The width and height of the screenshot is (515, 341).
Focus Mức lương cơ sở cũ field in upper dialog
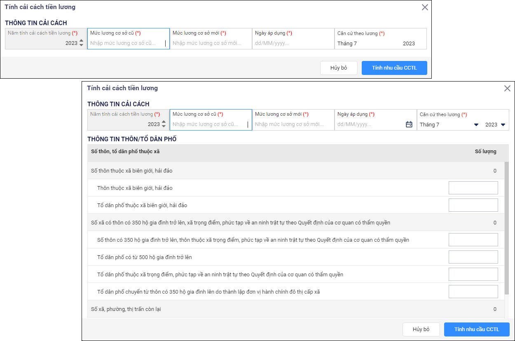point(129,39)
